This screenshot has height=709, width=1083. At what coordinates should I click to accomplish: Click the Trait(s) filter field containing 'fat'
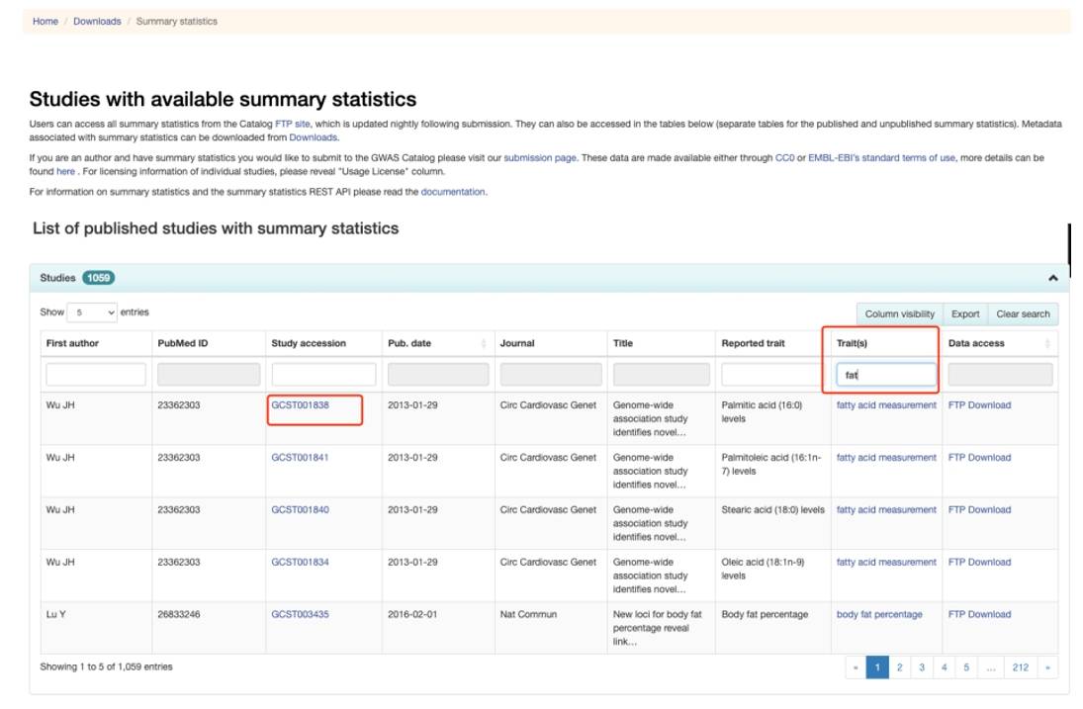(x=886, y=374)
